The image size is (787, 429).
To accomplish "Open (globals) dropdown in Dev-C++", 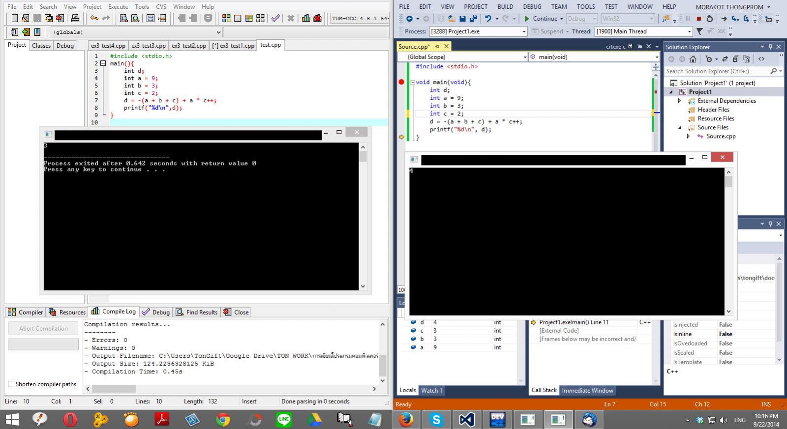I will pyautogui.click(x=219, y=32).
